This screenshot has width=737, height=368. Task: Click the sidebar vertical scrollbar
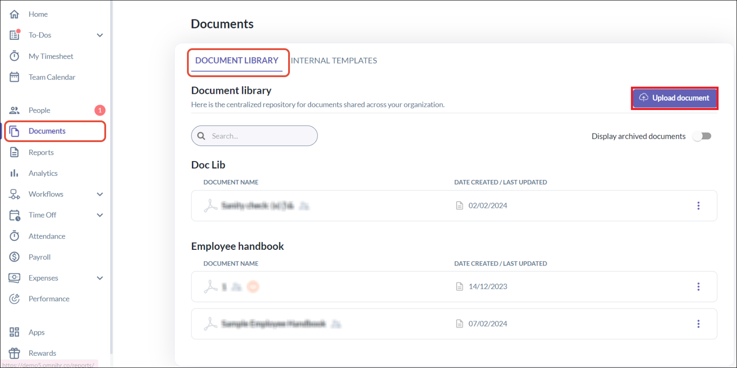[111, 178]
